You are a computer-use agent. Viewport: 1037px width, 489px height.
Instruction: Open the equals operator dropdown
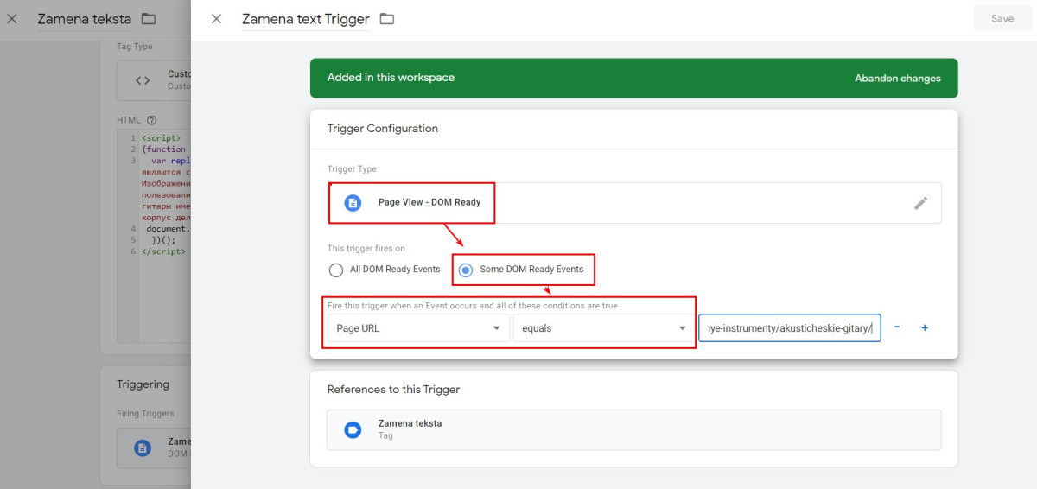click(x=603, y=328)
